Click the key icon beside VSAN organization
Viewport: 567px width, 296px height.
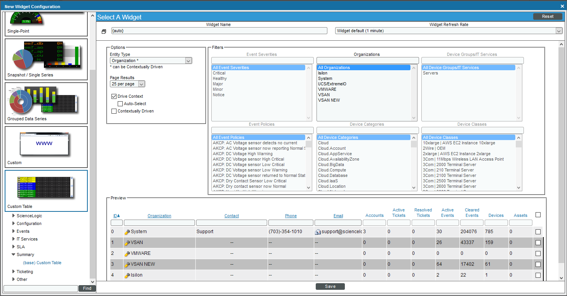tap(127, 242)
